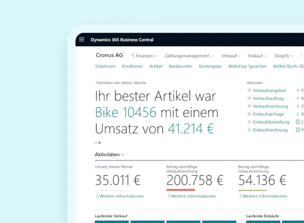This screenshot has width=304, height=223.
Task: Open the Debitoren list link
Action: pos(105,66)
